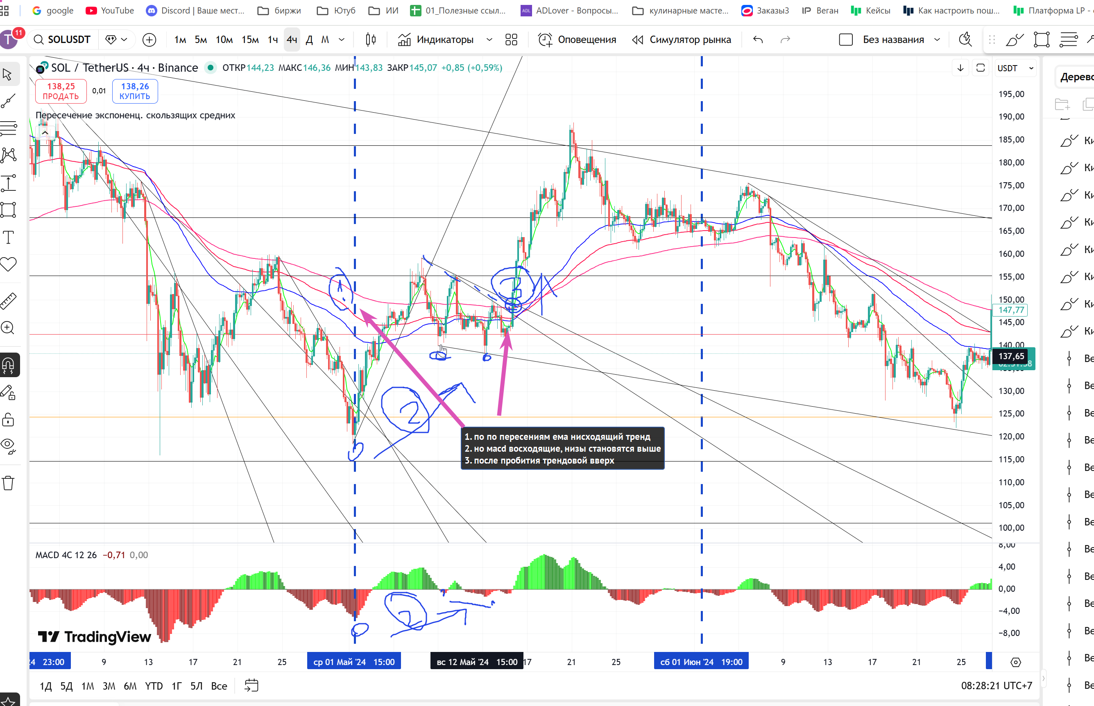Select the trend line drawing tool

[8, 101]
